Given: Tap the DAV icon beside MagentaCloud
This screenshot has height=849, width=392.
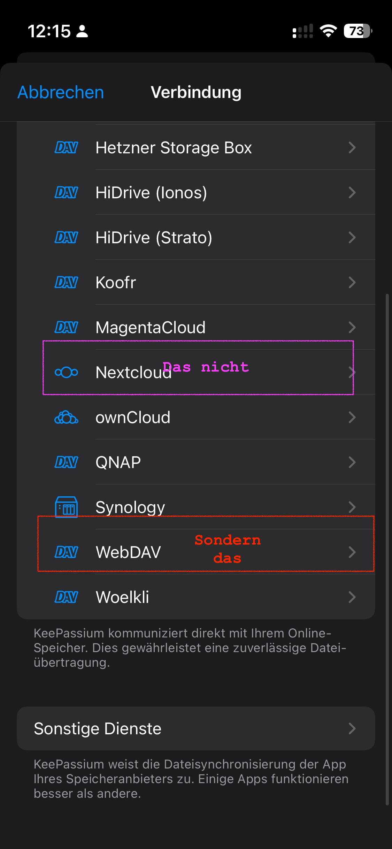Looking at the screenshot, I should pos(66,327).
